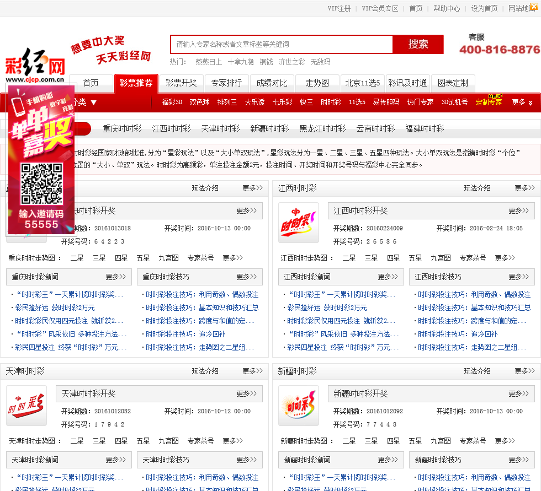This screenshot has height=491, width=541.
Task: Open 五星 in 新疆时时走势图 row
Action: coord(415,441)
